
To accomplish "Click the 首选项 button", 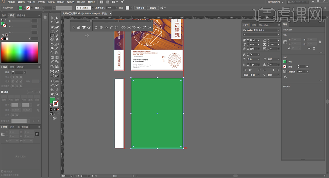I will tap(153, 8).
